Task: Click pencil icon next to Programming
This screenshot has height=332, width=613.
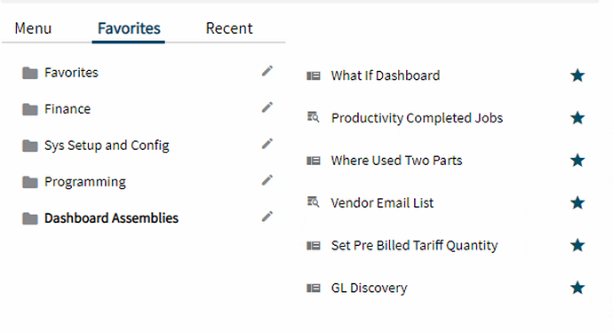Action: coord(267,180)
